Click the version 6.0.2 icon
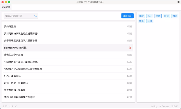The height and width of the screenshot is (109, 181). 172,106
